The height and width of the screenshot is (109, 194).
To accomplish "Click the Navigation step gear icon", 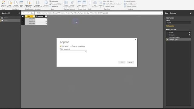I will point(189,35).
